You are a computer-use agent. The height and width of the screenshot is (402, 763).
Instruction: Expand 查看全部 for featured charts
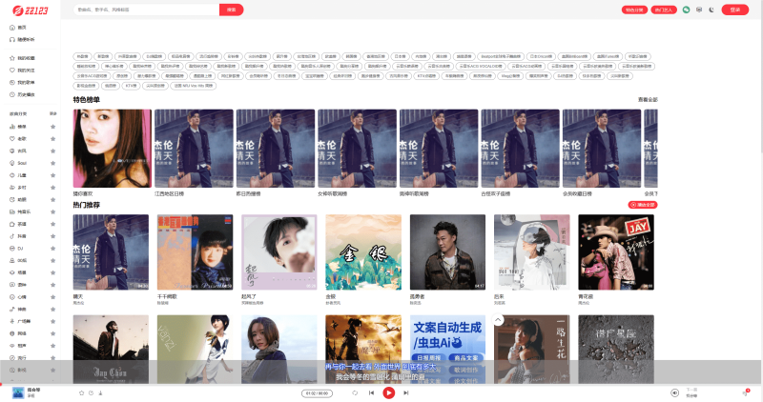[648, 99]
